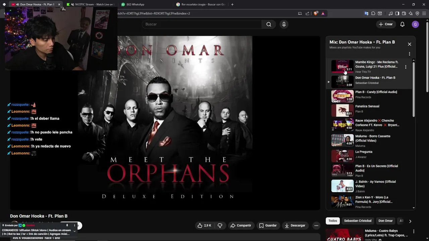Select the Sebastian Cristobal filter chip

pos(358,221)
